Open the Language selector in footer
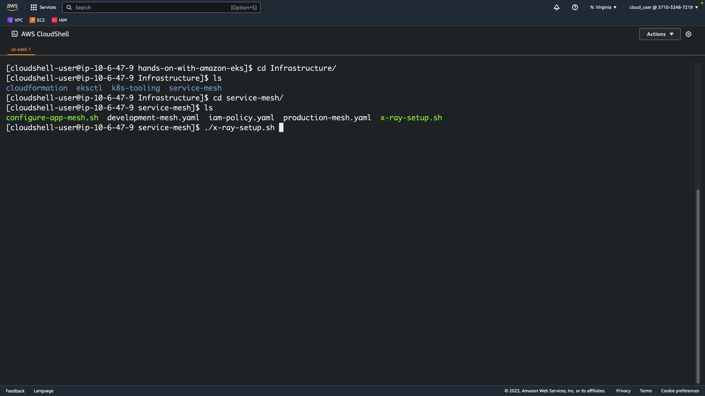This screenshot has height=396, width=705. coord(43,391)
